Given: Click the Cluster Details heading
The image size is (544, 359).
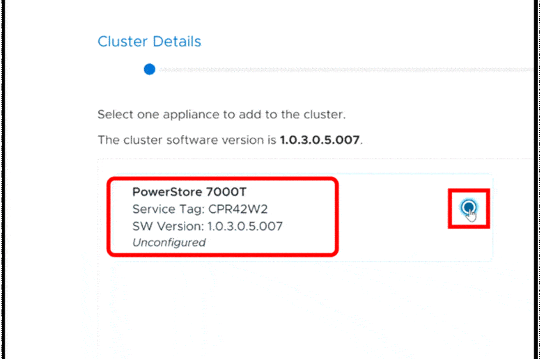Looking at the screenshot, I should 149,42.
